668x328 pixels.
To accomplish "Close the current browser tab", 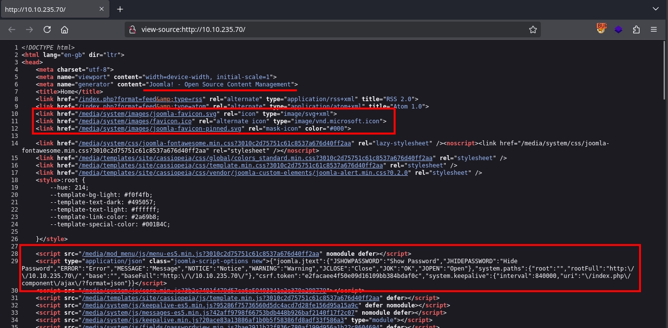I will [x=102, y=8].
